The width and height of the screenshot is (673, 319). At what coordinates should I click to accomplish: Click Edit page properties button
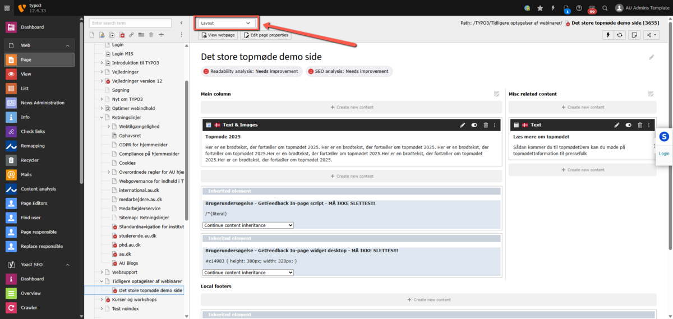(265, 35)
